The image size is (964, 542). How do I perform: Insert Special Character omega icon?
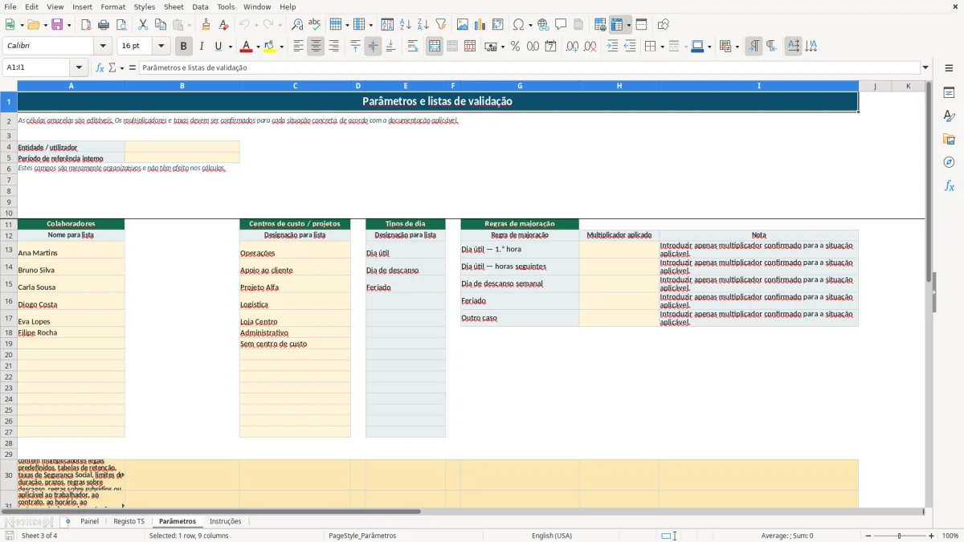(518, 25)
